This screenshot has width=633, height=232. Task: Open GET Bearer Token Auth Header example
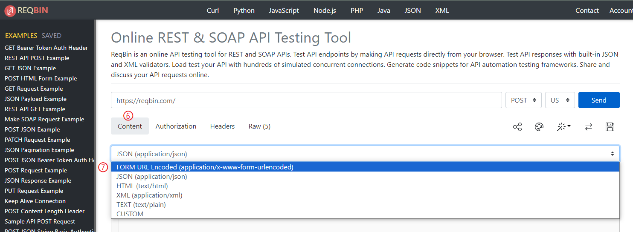pyautogui.click(x=46, y=48)
